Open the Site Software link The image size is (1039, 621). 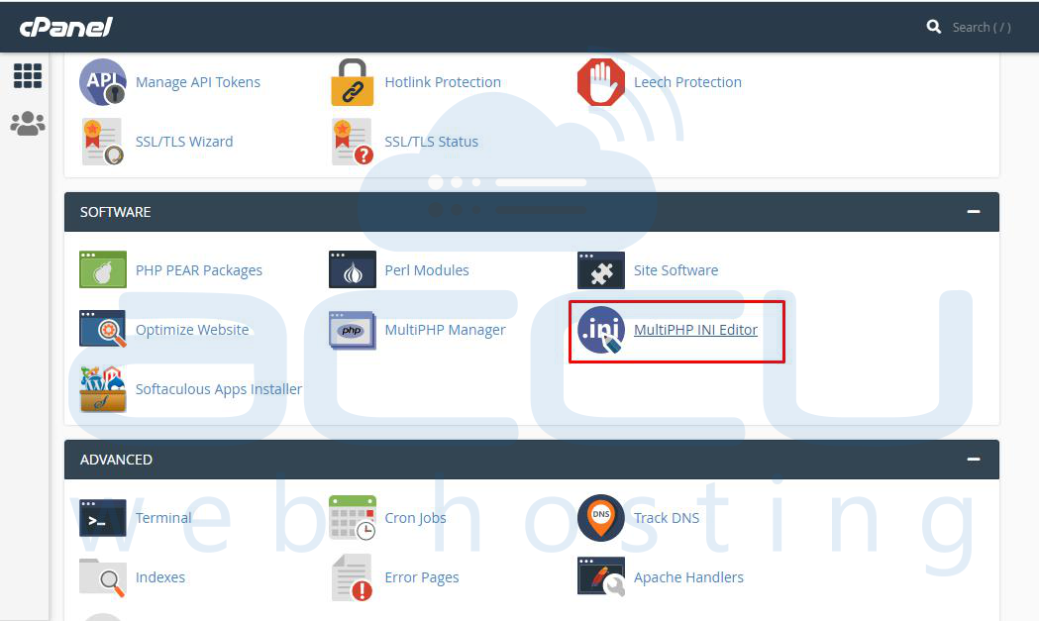pyautogui.click(x=675, y=270)
